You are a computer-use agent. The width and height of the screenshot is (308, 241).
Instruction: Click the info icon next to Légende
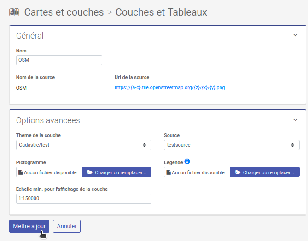point(187,162)
